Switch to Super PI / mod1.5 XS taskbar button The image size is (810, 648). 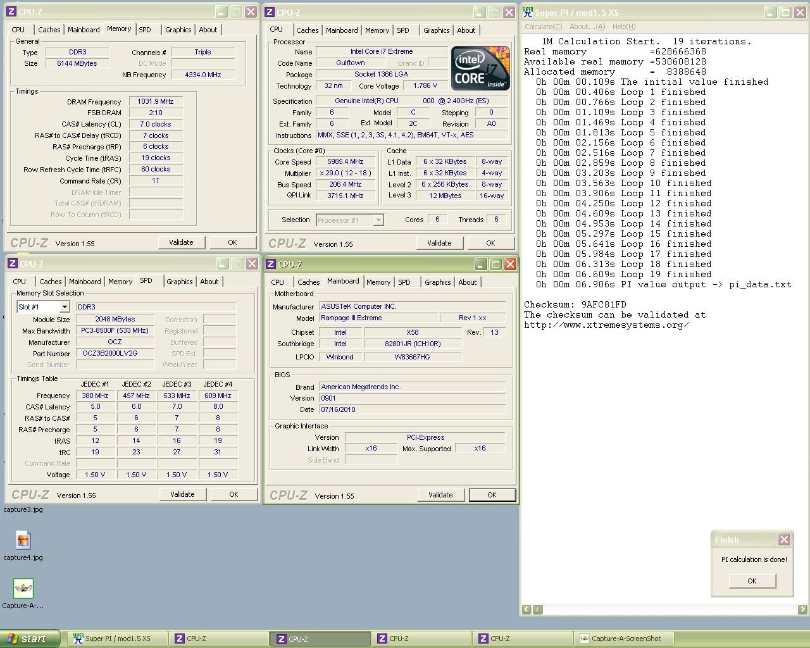118,639
